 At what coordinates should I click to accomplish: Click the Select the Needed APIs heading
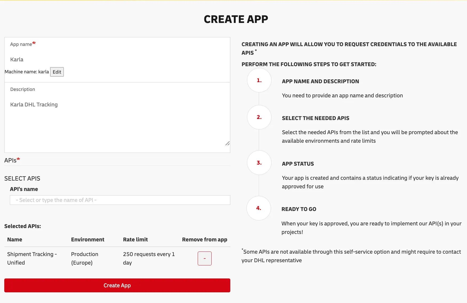(x=315, y=118)
